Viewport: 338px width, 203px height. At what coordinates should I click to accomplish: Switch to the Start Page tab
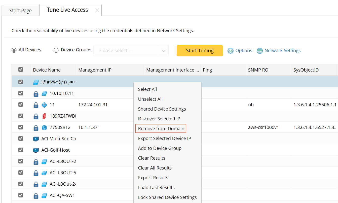point(20,11)
